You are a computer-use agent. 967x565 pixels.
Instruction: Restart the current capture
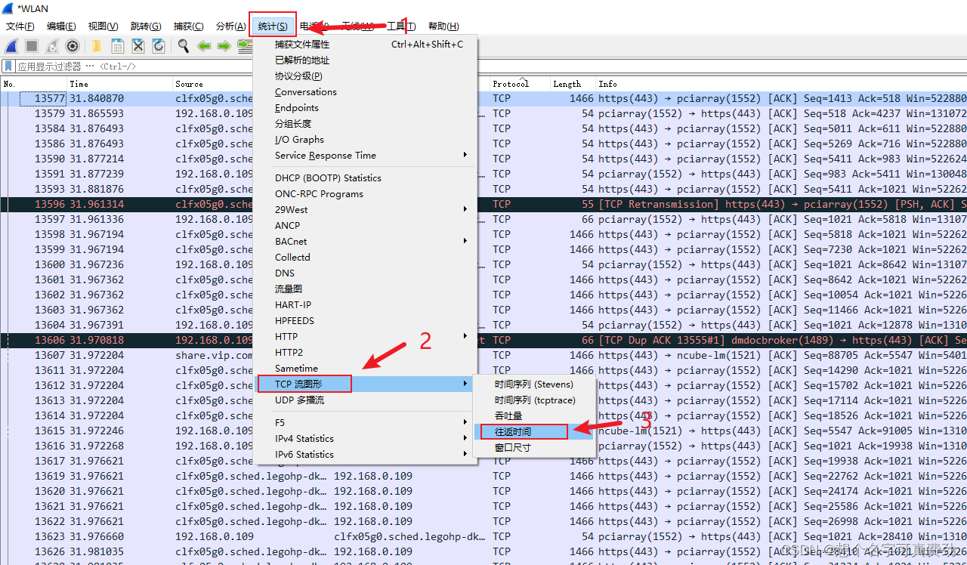tap(52, 46)
